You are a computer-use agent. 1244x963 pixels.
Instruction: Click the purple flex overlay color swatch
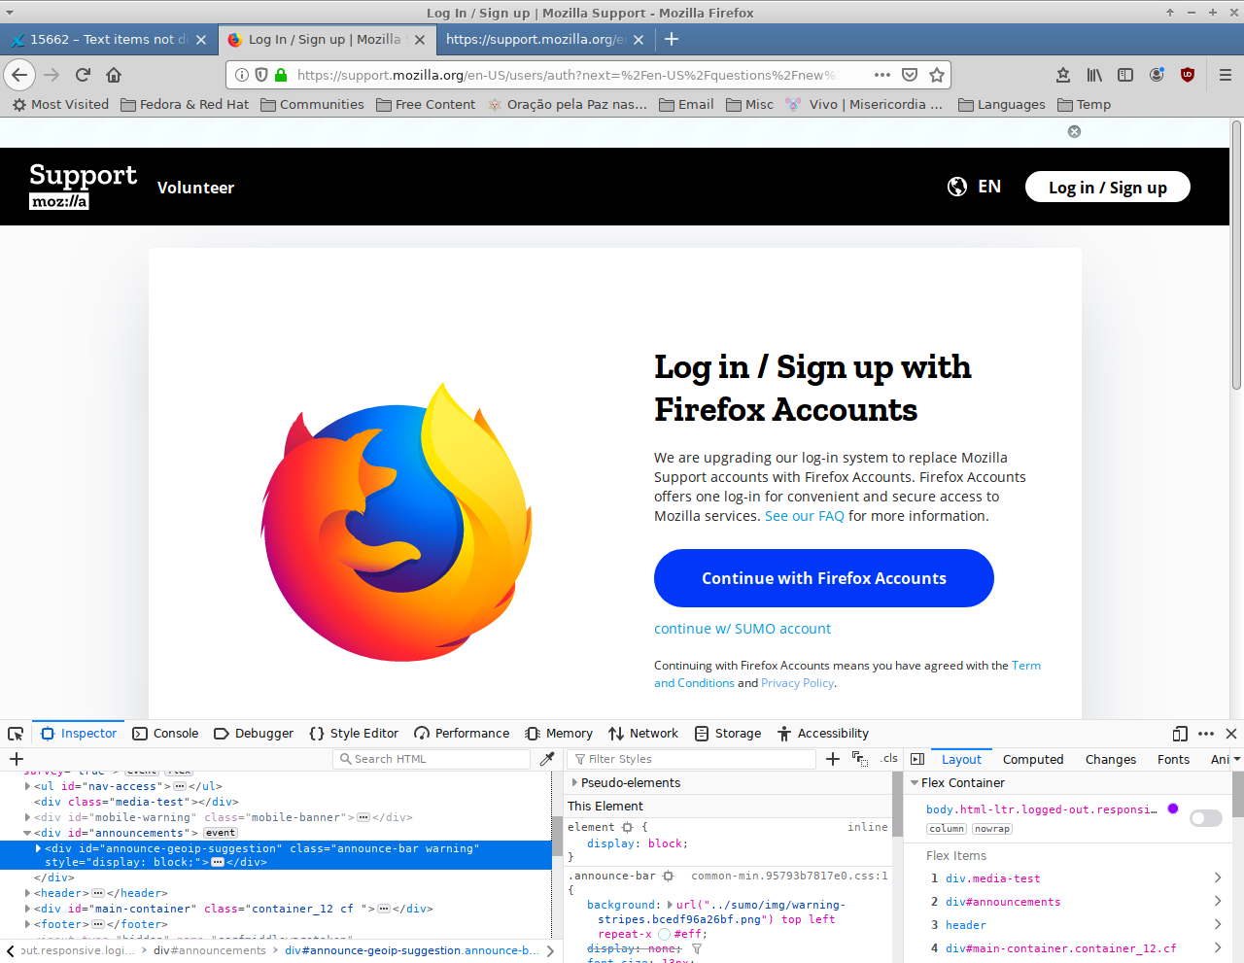coord(1173,808)
